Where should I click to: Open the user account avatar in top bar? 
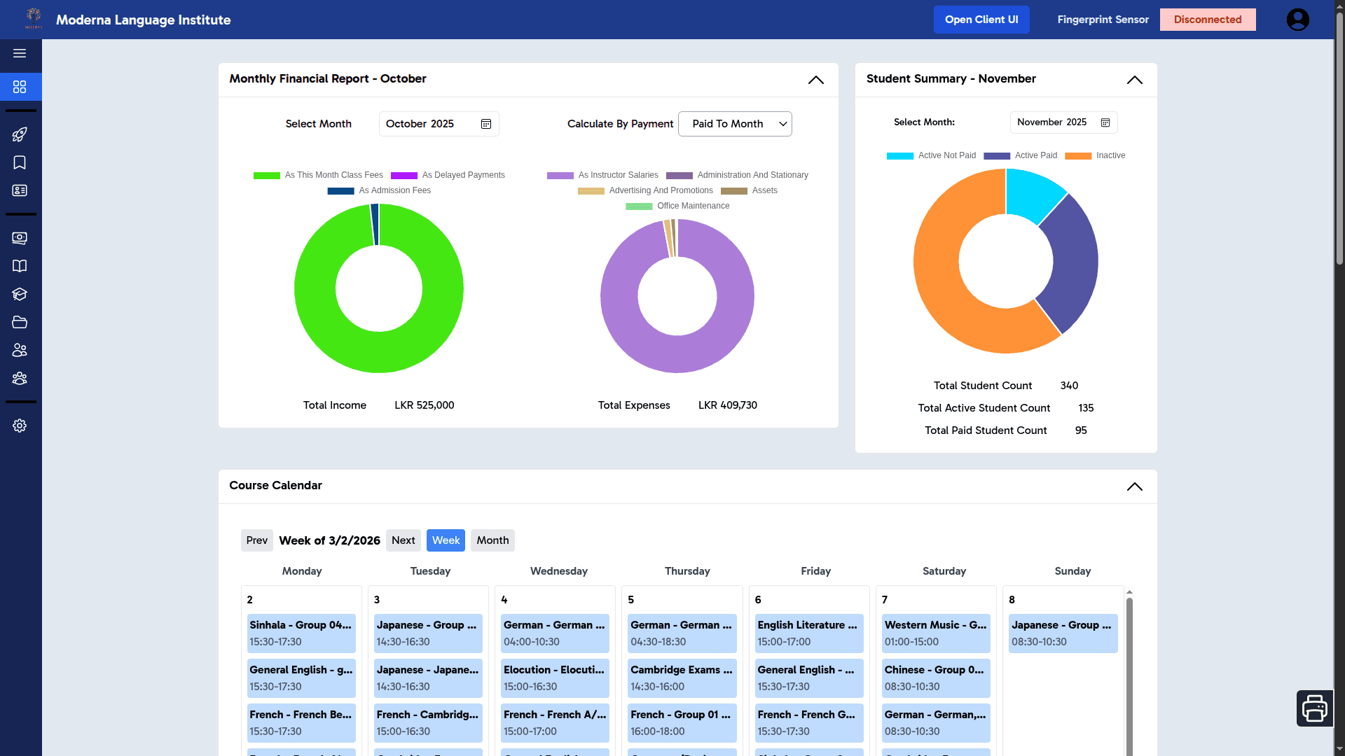coord(1297,19)
